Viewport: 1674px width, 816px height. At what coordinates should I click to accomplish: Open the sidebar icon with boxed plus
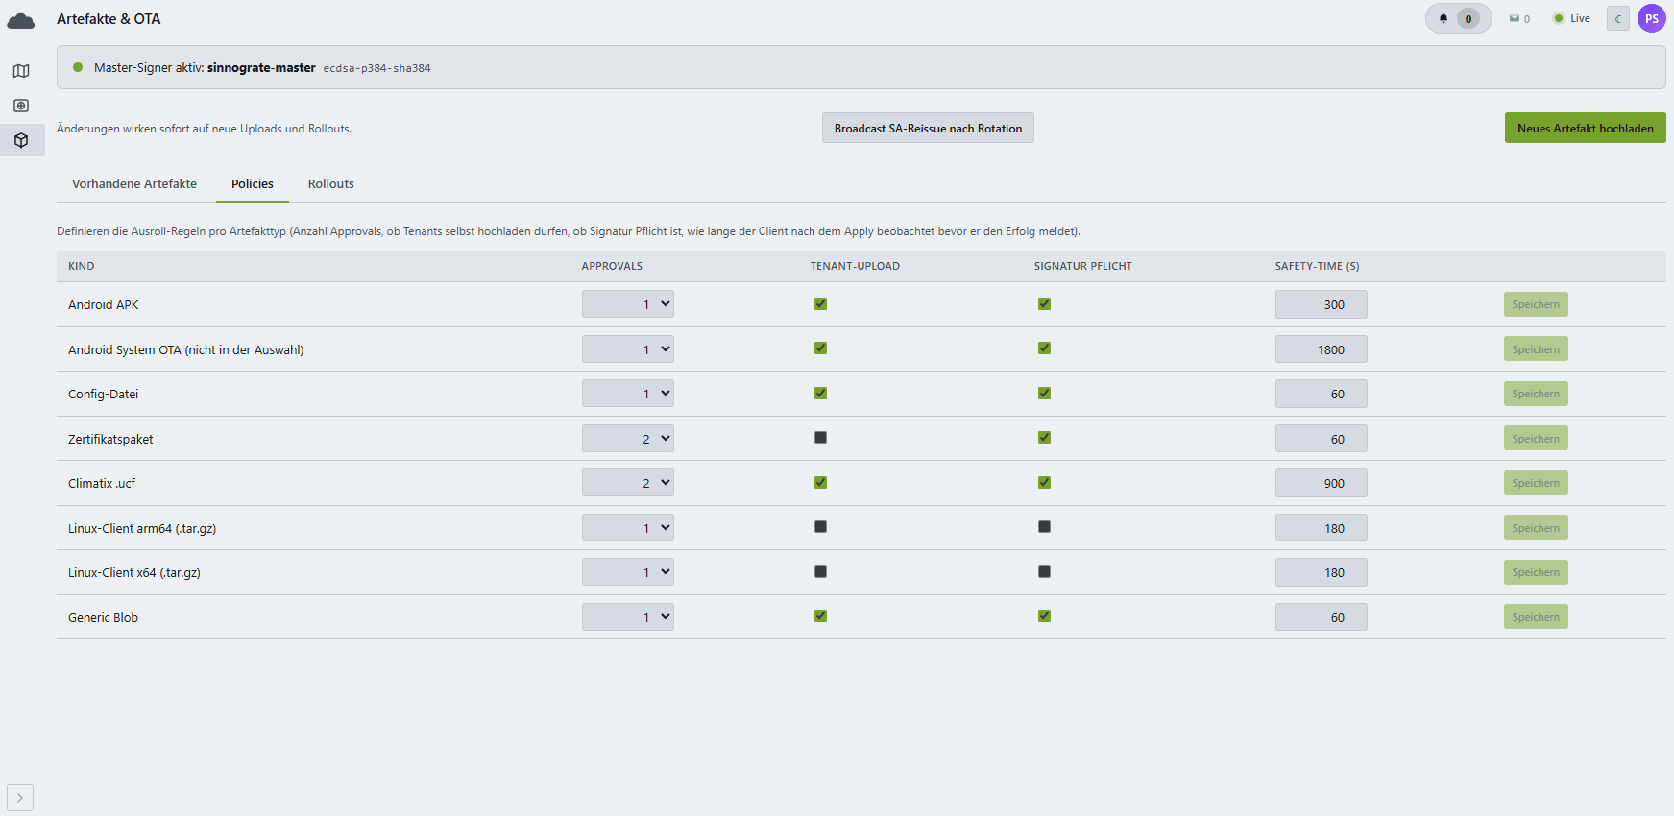click(x=21, y=106)
